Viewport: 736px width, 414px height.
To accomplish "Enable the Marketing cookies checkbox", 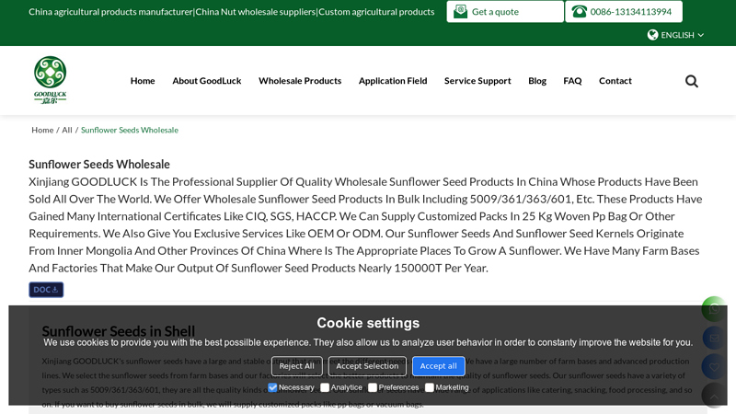I will [x=430, y=387].
